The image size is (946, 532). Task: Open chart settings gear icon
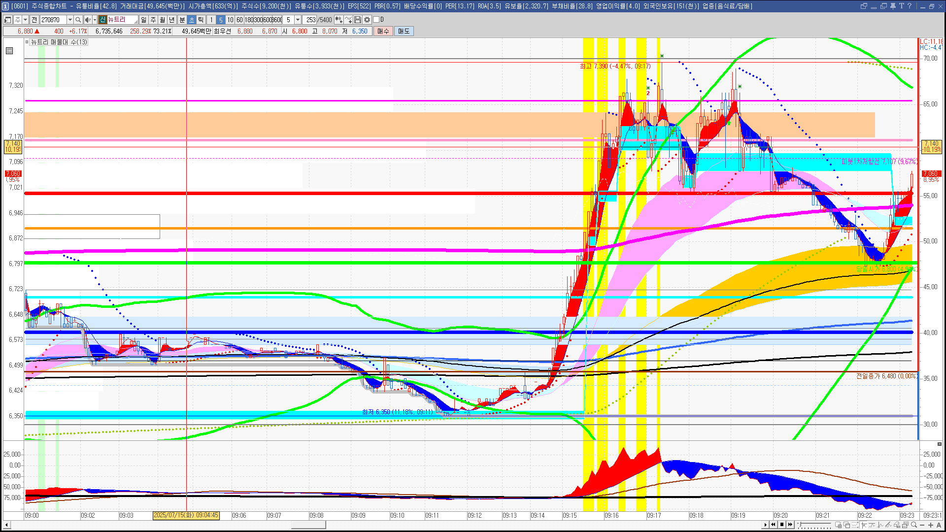367,20
